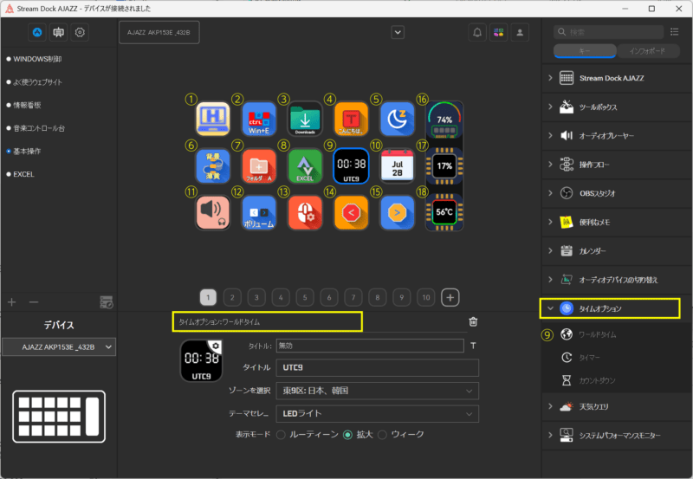
Task: Click the search field
Action: click(x=609, y=32)
